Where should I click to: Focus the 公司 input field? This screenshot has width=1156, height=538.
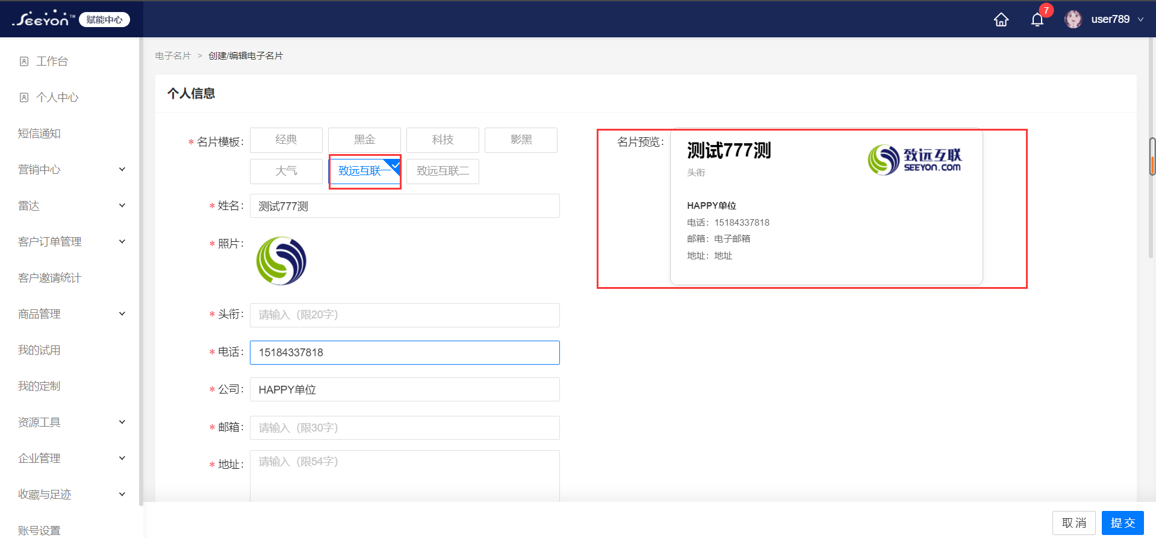(x=405, y=389)
